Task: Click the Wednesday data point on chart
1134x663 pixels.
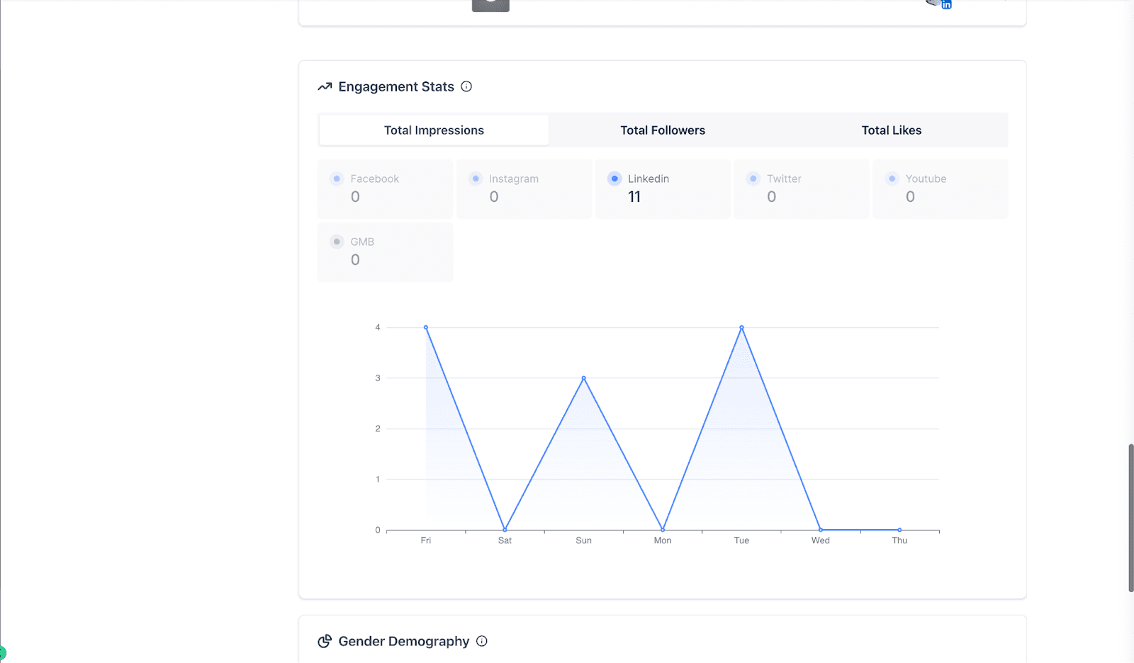Action: tap(821, 530)
